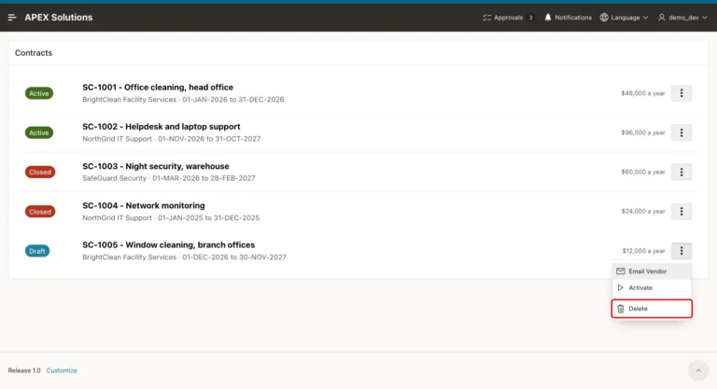Click the globe Language icon
Viewport: 717px width, 389px height.
(604, 18)
